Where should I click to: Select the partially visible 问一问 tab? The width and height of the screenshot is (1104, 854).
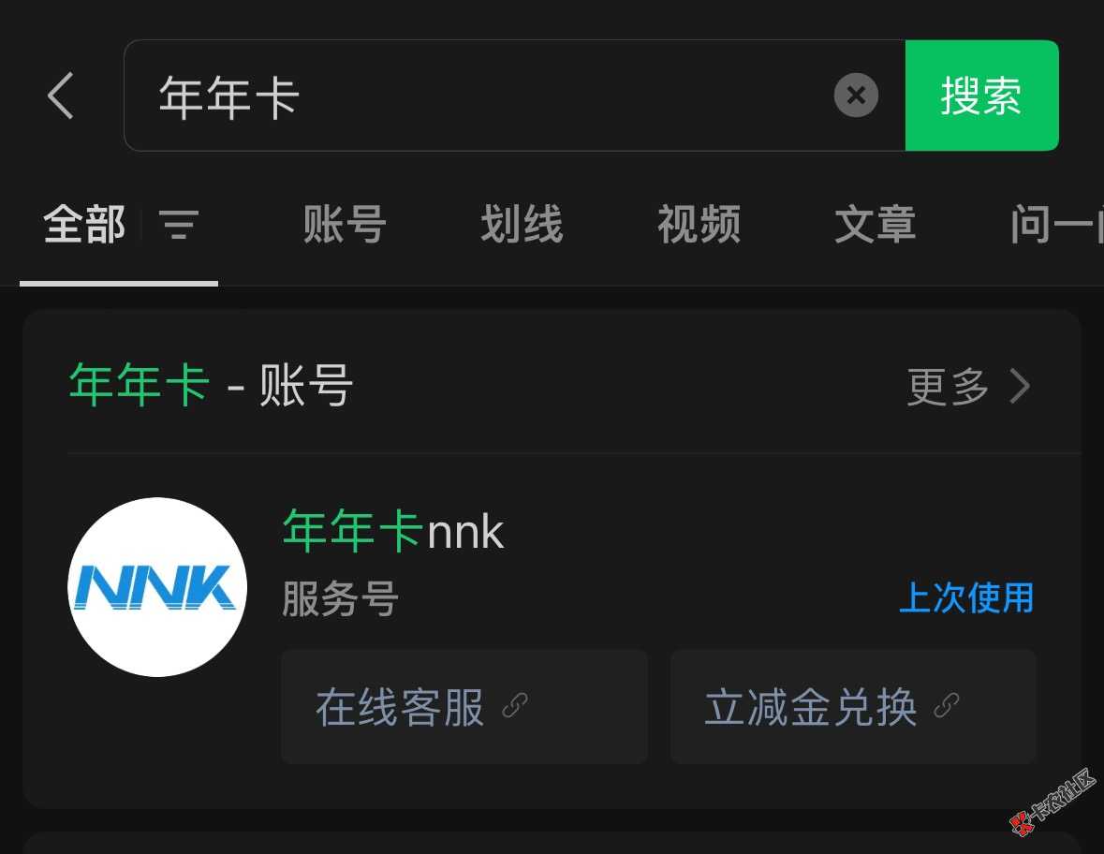(x=1056, y=225)
